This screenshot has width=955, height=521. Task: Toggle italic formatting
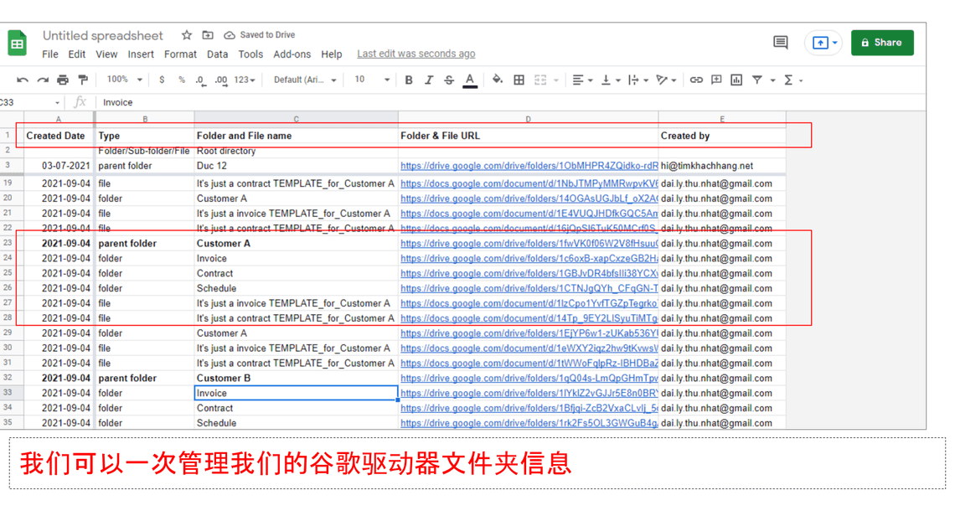click(x=429, y=80)
